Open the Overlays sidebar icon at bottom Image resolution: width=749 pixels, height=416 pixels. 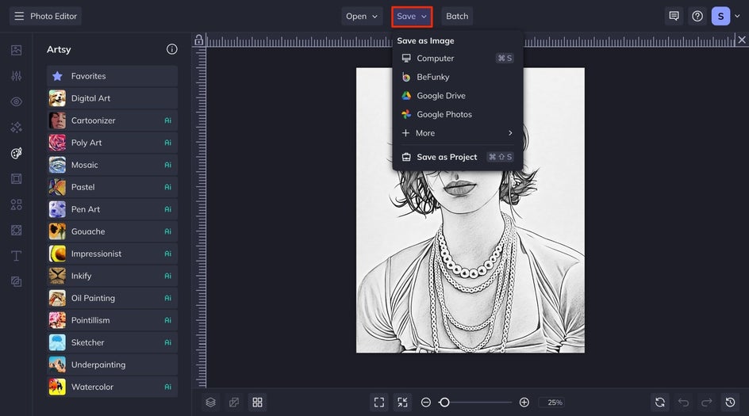point(16,282)
